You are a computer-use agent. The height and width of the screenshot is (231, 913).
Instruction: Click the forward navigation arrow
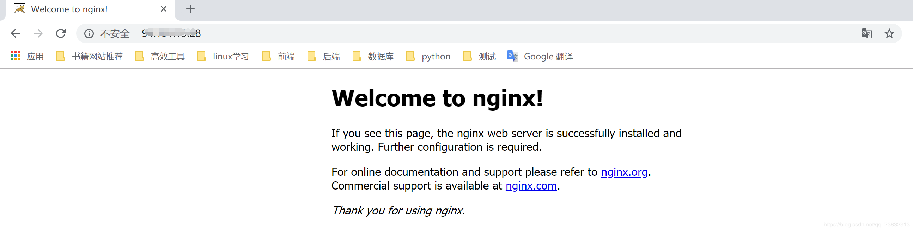[x=38, y=33]
